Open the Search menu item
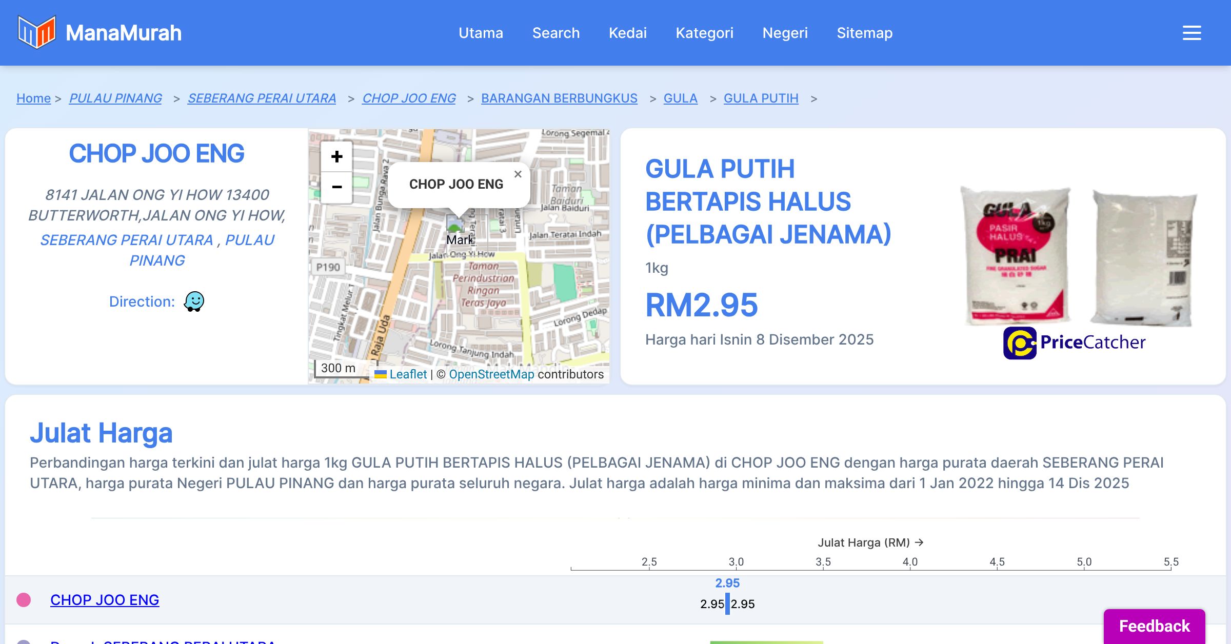The image size is (1231, 644). (555, 33)
